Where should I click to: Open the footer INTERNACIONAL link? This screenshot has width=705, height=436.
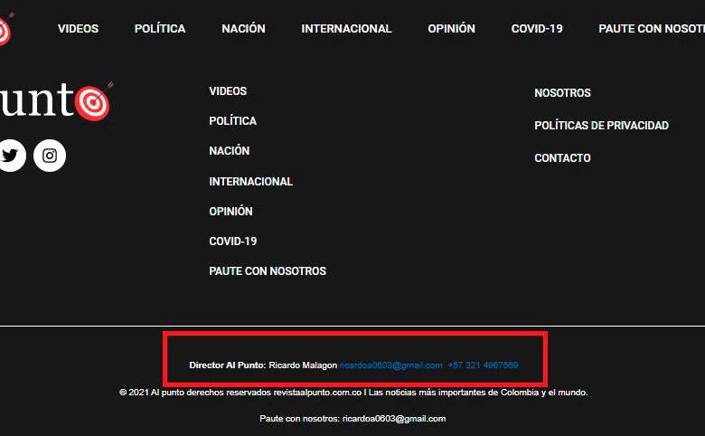pos(250,182)
